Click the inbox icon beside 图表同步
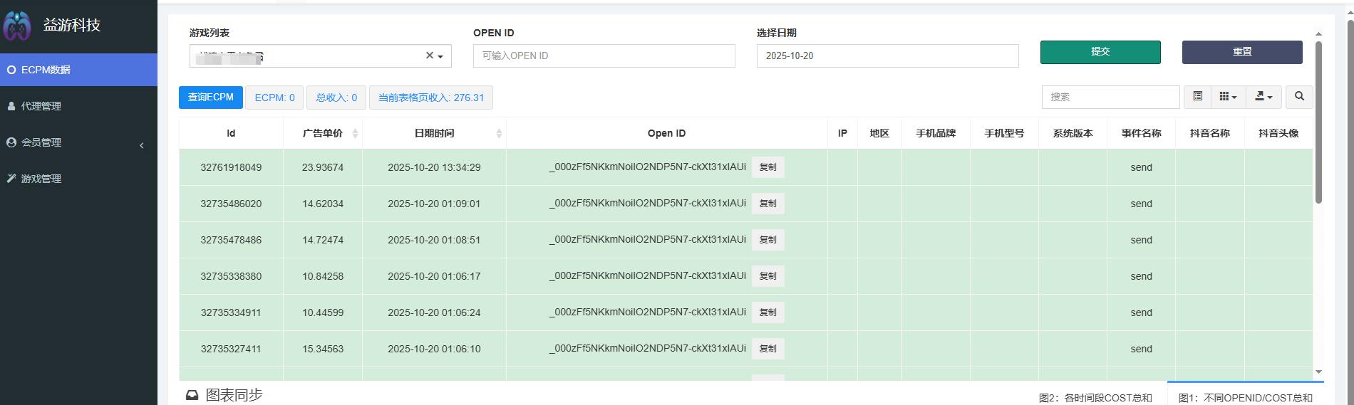The image size is (1354, 405). [192, 395]
